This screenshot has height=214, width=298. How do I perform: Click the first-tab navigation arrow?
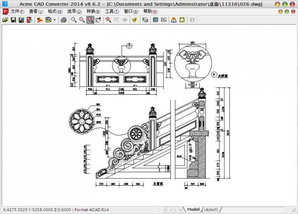pos(165,210)
